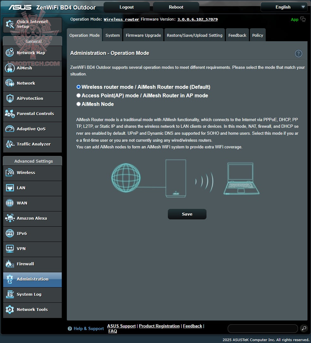
Task: Switch to the Operation Mode tab
Action: [x=84, y=35]
